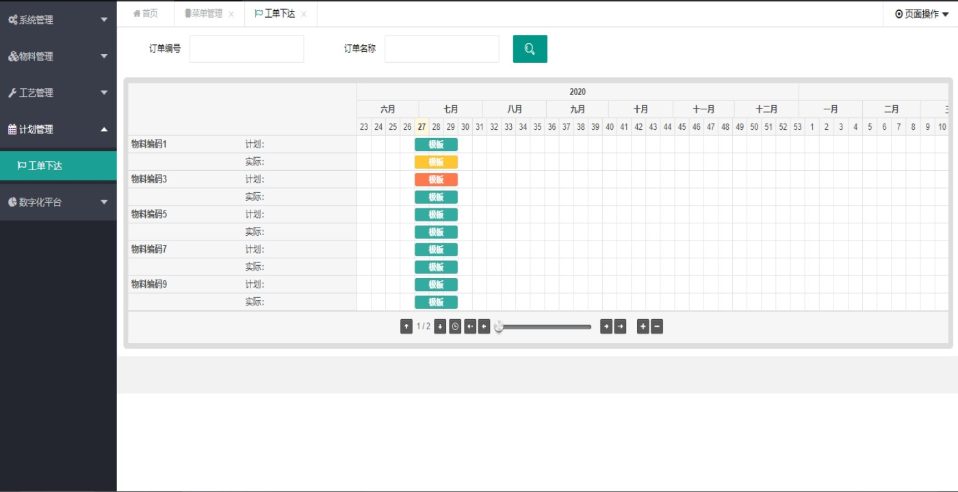Click the yellow 极板 bar for 物料编码1 actual
The width and height of the screenshot is (958, 492).
pos(436,162)
